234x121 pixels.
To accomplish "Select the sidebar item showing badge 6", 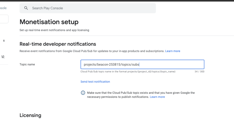I will (x=4, y=40).
